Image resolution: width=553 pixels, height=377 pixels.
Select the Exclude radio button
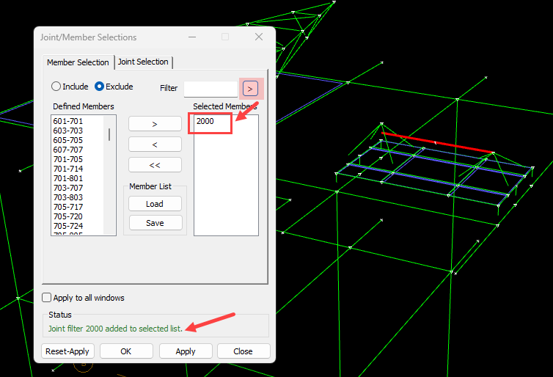pos(114,87)
